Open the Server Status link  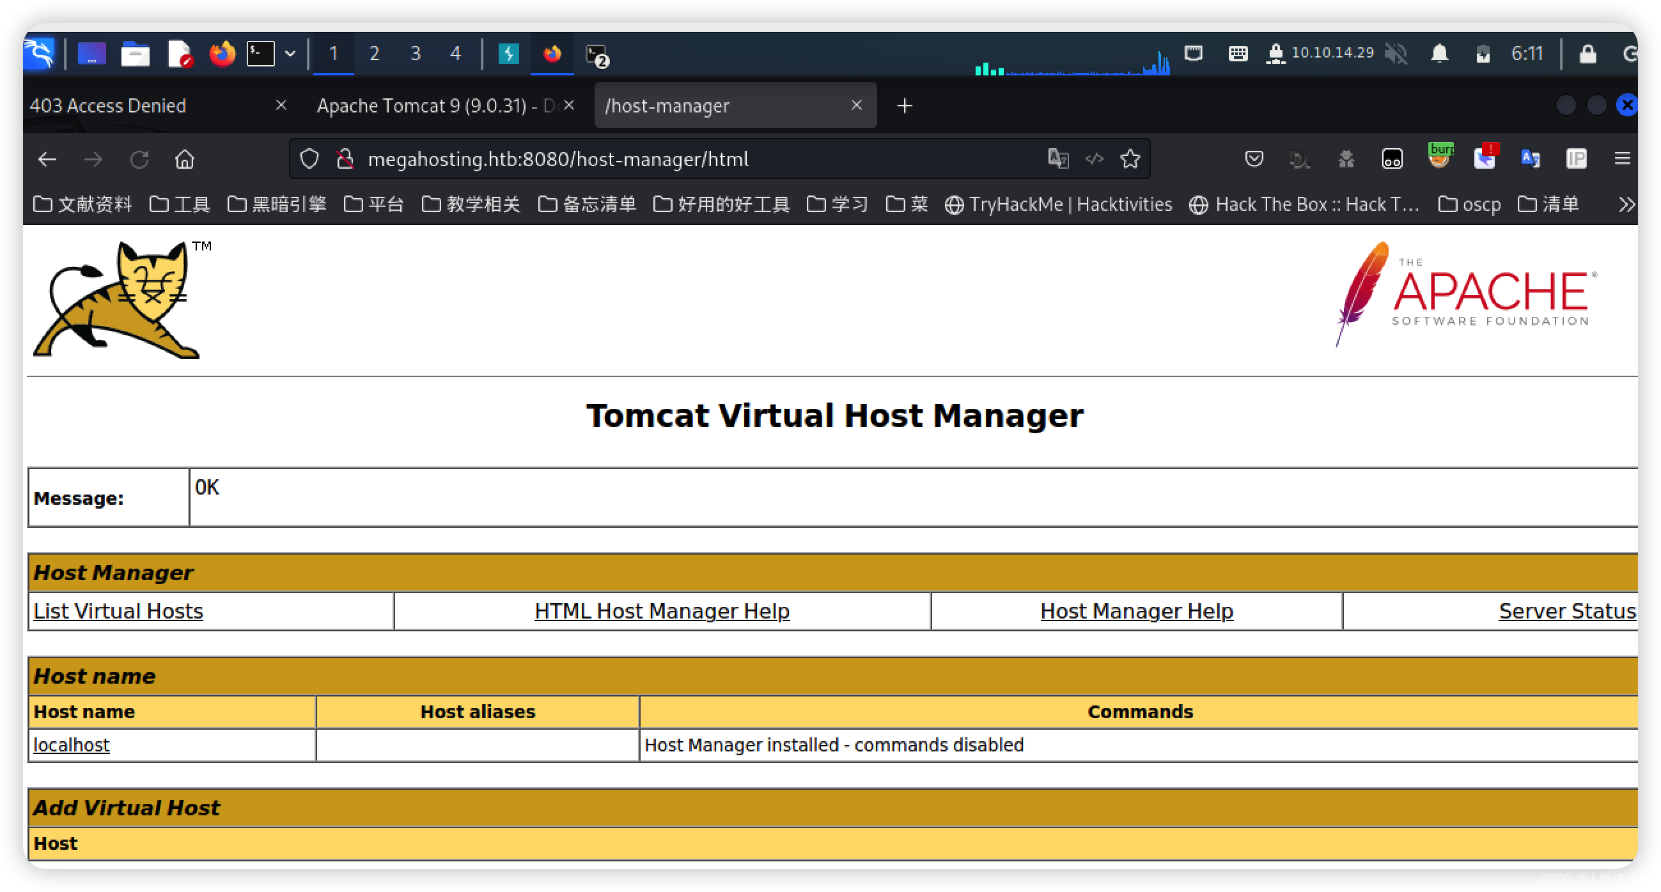1567,611
